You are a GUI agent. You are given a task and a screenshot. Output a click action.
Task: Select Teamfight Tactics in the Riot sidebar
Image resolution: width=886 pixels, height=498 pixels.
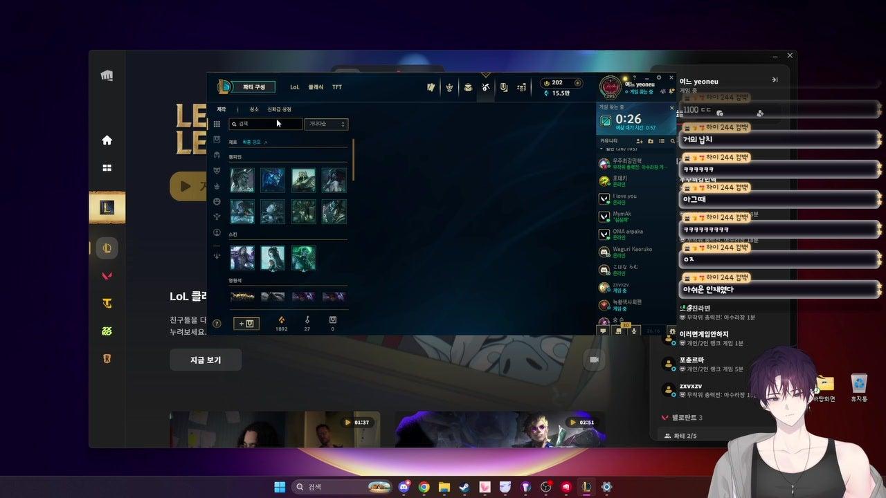pos(107,304)
